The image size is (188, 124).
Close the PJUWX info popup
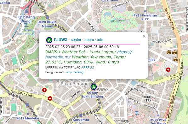[144, 36]
